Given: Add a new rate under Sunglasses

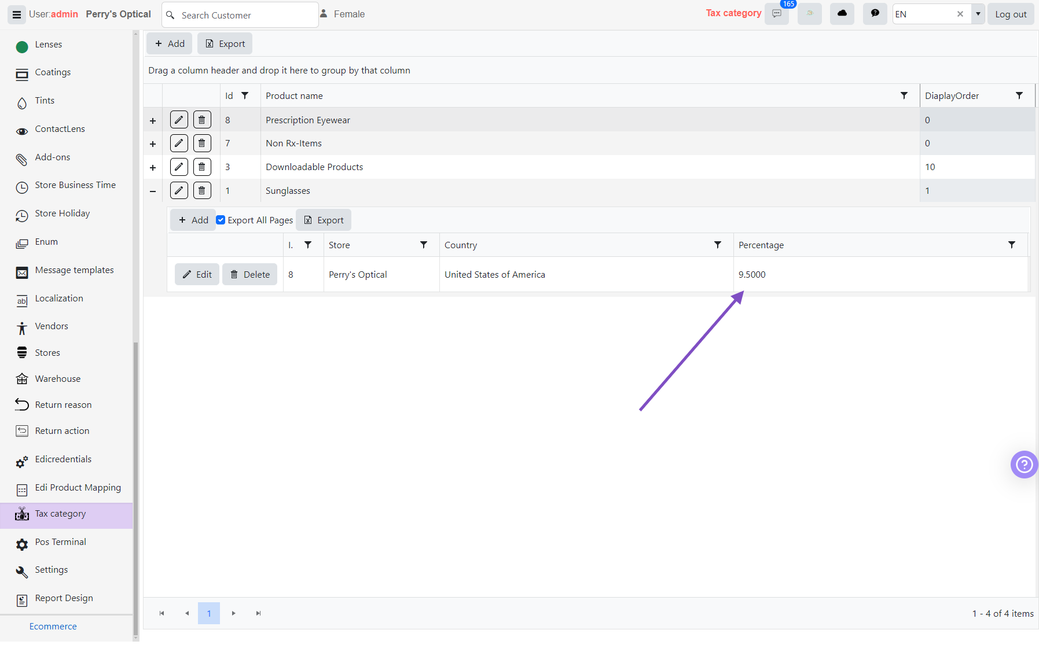Looking at the screenshot, I should click(x=193, y=220).
